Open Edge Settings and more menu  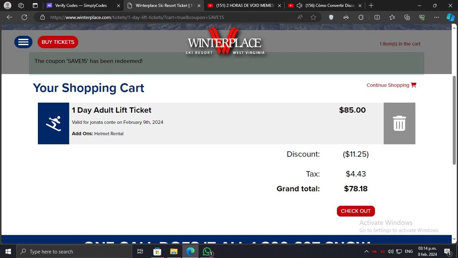[437, 17]
